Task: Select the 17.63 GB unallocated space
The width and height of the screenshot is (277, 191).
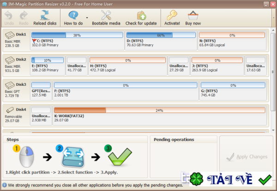Action: pyautogui.click(x=256, y=66)
